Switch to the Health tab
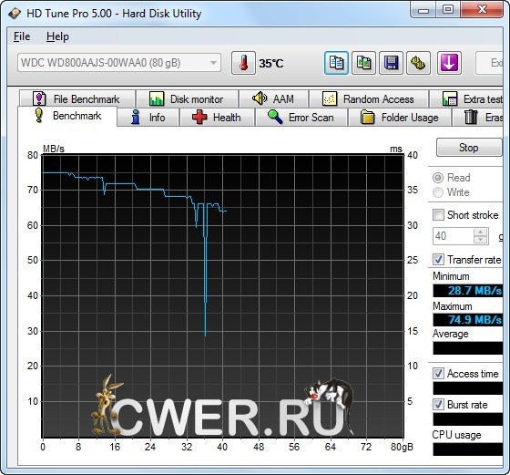510x475 pixels. [x=217, y=118]
